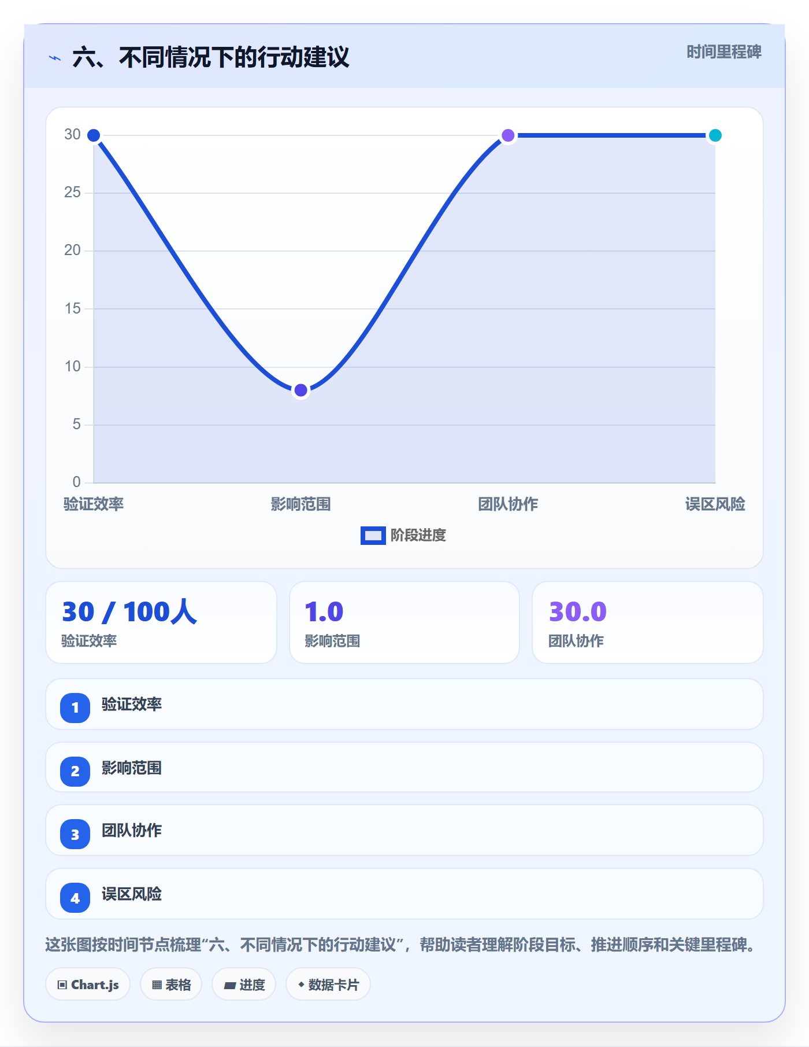809x1047 pixels.
Task: Click the purple 团队协作 data point
Action: [x=508, y=135]
